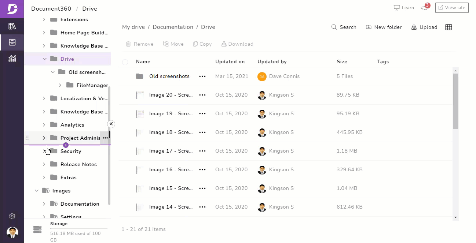Open the Analytics chart sidebar icon
Image resolution: width=476 pixels, height=243 pixels.
point(12,58)
